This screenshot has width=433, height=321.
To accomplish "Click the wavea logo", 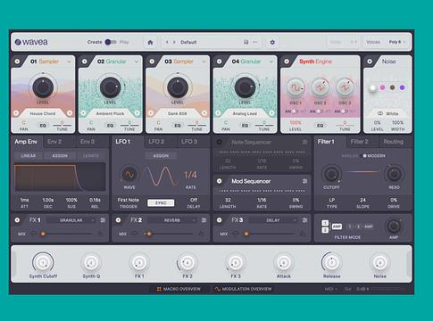I will (31, 42).
